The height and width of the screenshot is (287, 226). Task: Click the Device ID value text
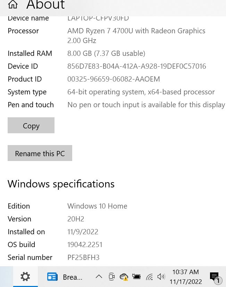tap(137, 66)
